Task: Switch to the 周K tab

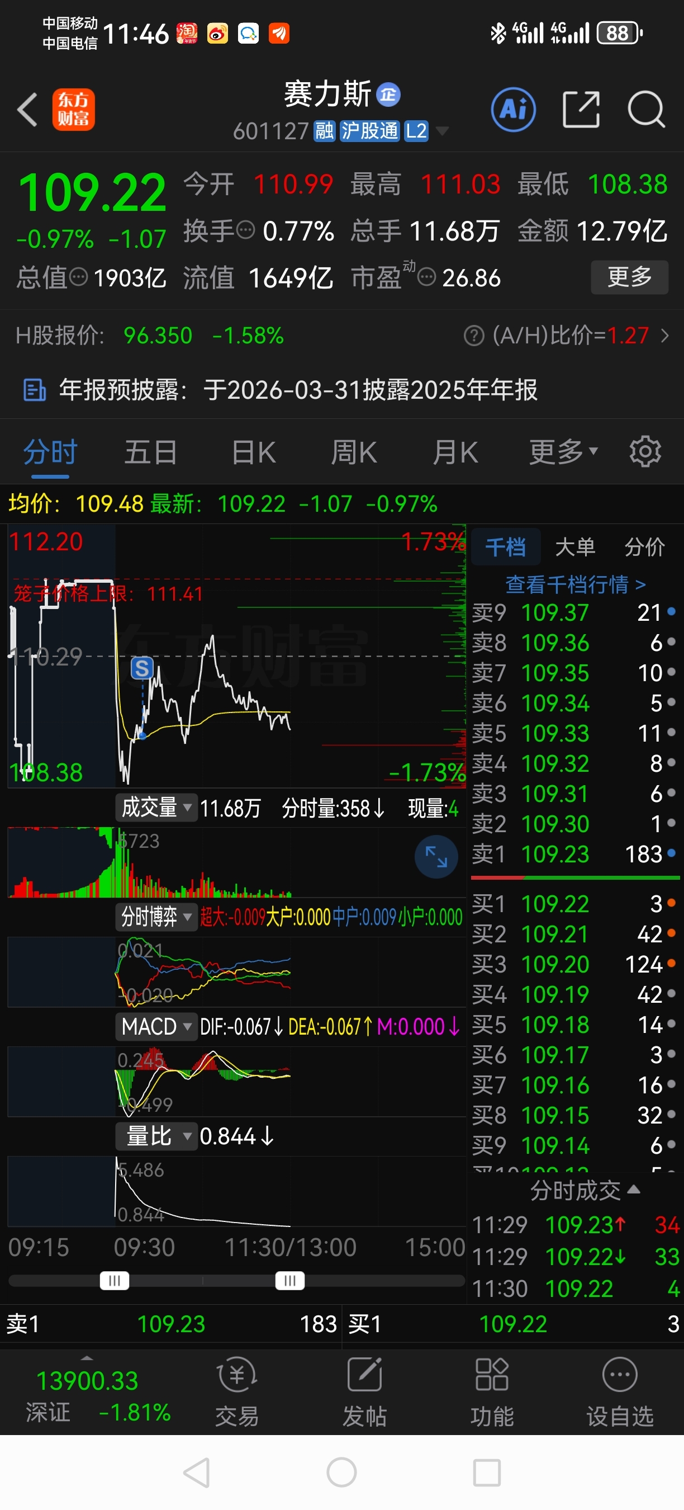Action: (354, 452)
